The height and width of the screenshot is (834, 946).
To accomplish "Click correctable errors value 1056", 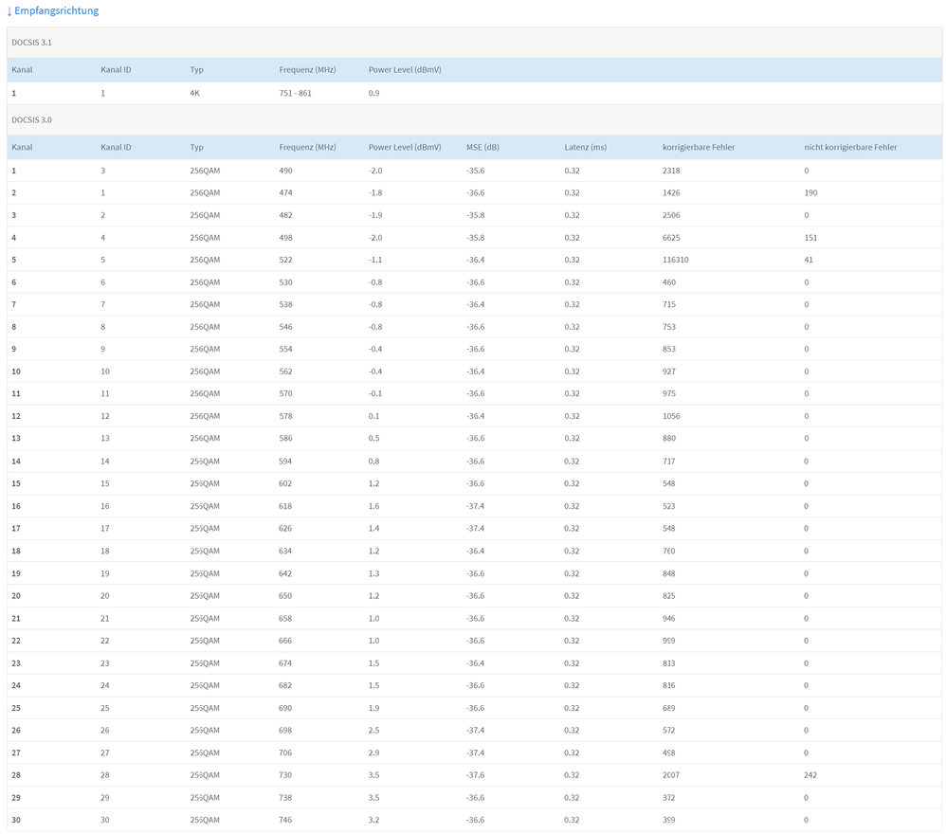I will (671, 416).
